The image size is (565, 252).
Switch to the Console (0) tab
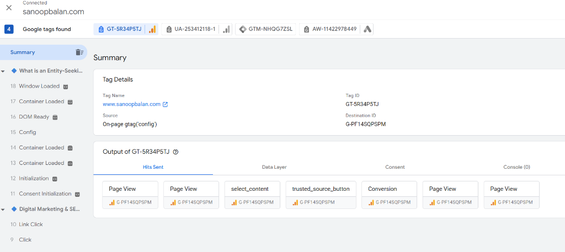pos(516,167)
